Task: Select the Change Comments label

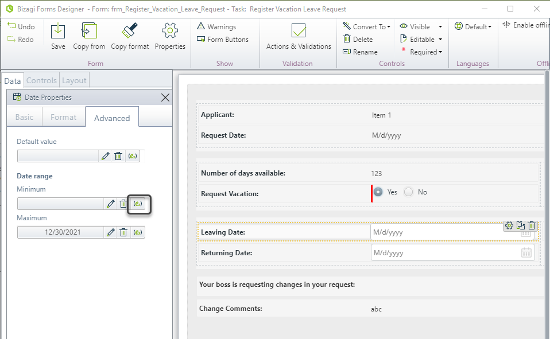Action: pyautogui.click(x=231, y=309)
